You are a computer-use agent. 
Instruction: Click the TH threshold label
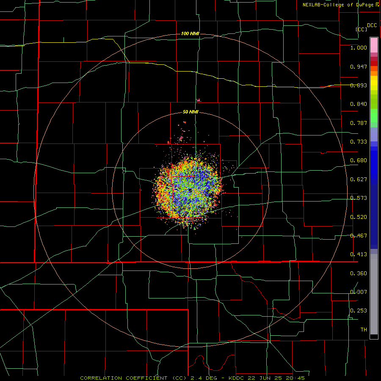click(364, 330)
